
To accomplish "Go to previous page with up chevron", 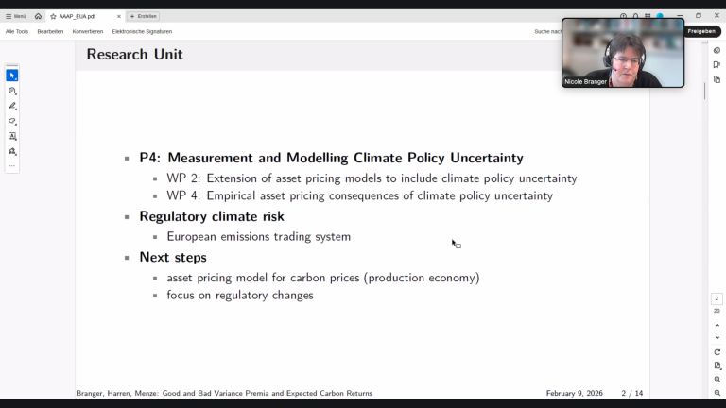I will point(717,325).
